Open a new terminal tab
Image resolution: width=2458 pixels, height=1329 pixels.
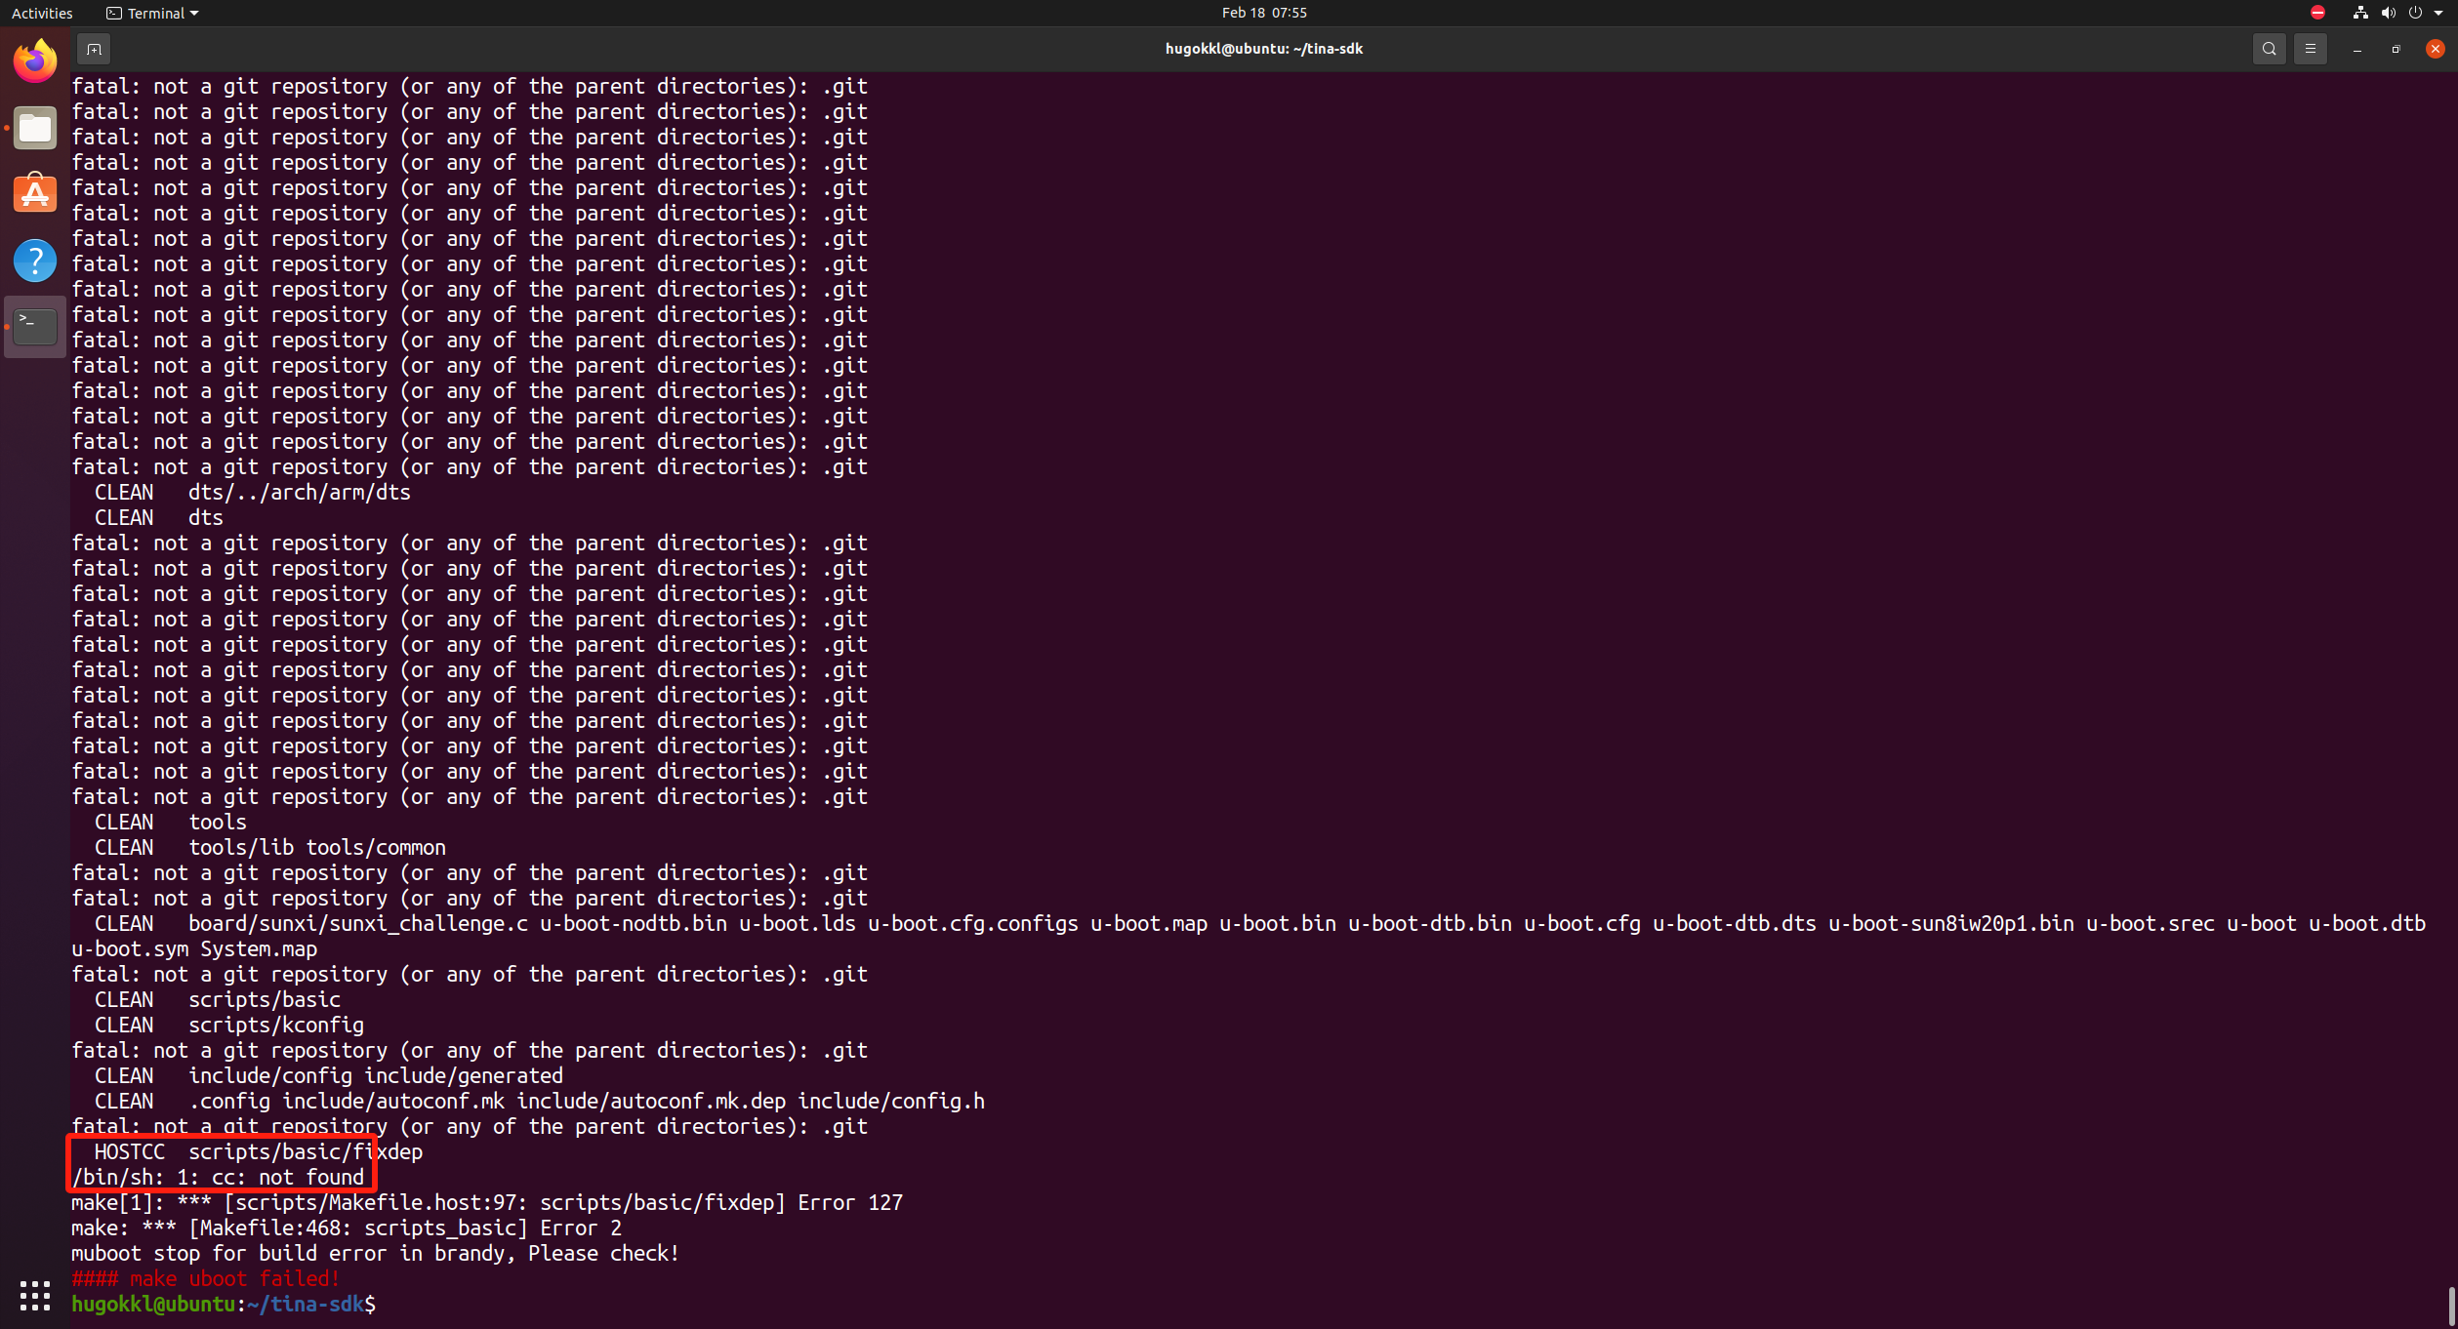[94, 49]
